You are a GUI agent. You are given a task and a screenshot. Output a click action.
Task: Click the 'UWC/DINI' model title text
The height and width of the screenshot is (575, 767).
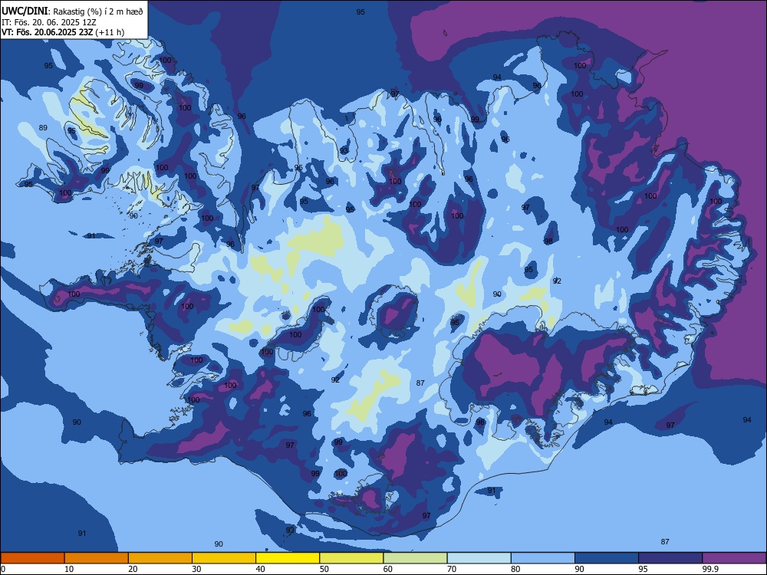tap(25, 11)
